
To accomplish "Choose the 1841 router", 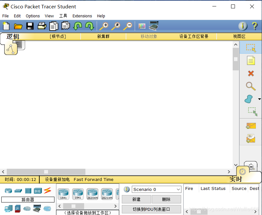I will point(63,194).
